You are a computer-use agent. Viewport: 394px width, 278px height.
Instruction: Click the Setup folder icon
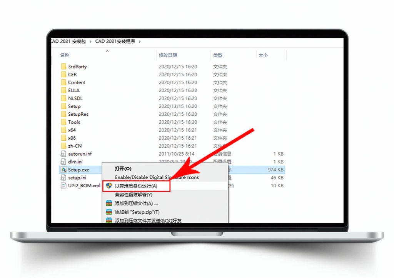pyautogui.click(x=63, y=106)
